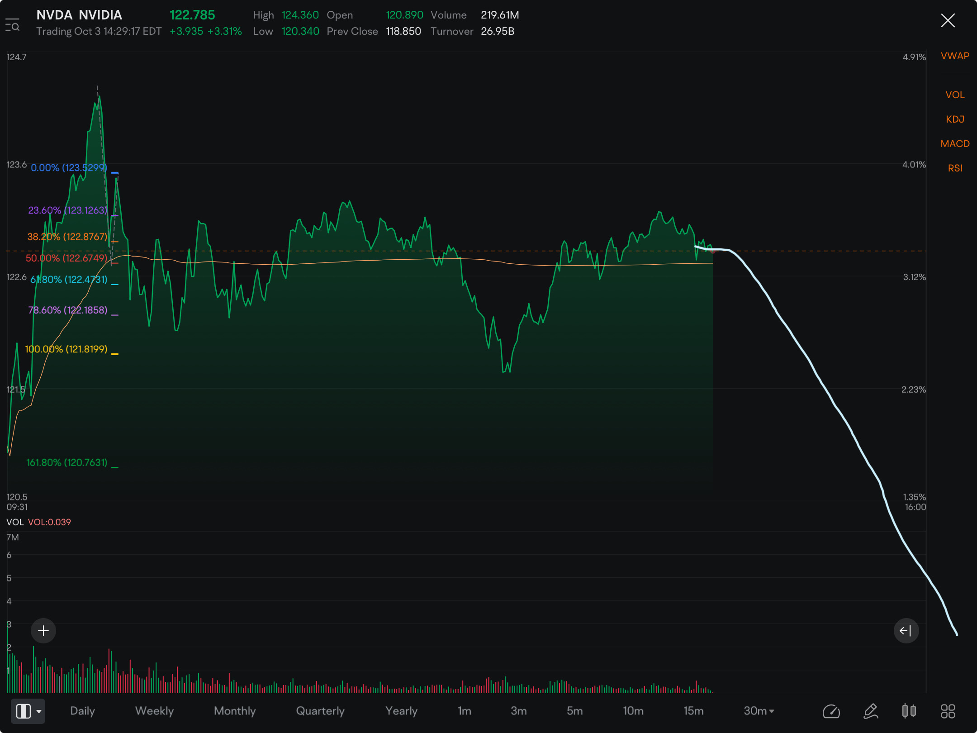The height and width of the screenshot is (733, 977).
Task: Select the 23.60% (123.1263) Fibonacci level
Action: 68,210
